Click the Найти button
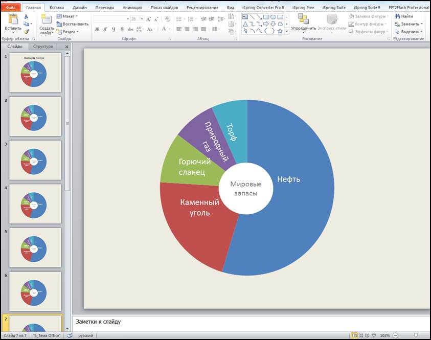The image size is (431, 340). (404, 16)
